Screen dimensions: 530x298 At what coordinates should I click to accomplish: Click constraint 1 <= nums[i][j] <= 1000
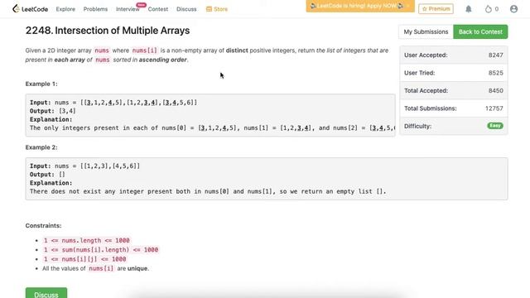84,259
